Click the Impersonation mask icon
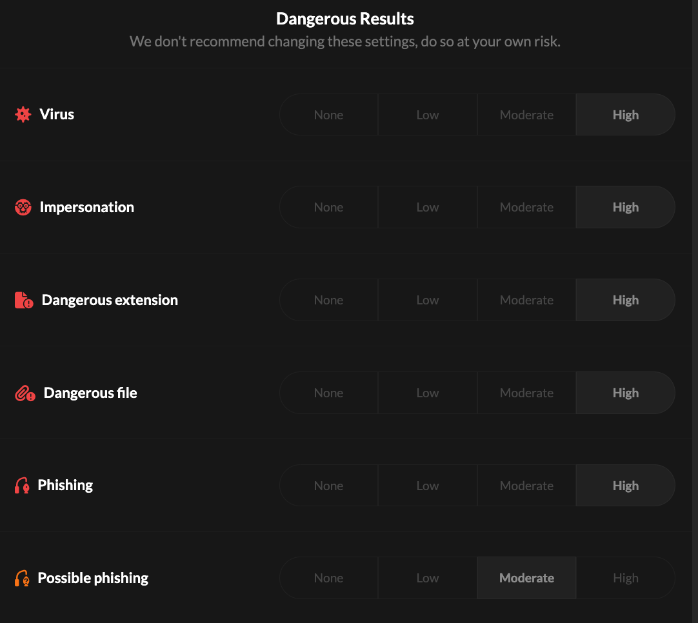Image resolution: width=698 pixels, height=623 pixels. pyautogui.click(x=23, y=207)
